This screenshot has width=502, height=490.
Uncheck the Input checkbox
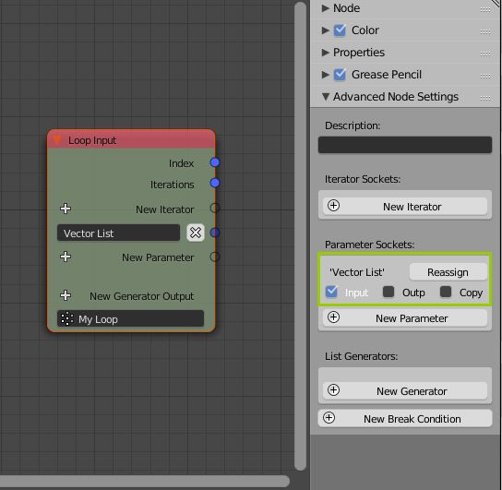pyautogui.click(x=331, y=292)
